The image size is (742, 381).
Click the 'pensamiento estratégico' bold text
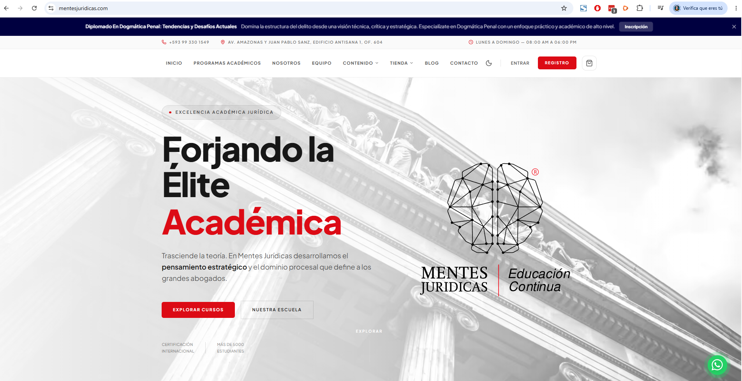[204, 267]
